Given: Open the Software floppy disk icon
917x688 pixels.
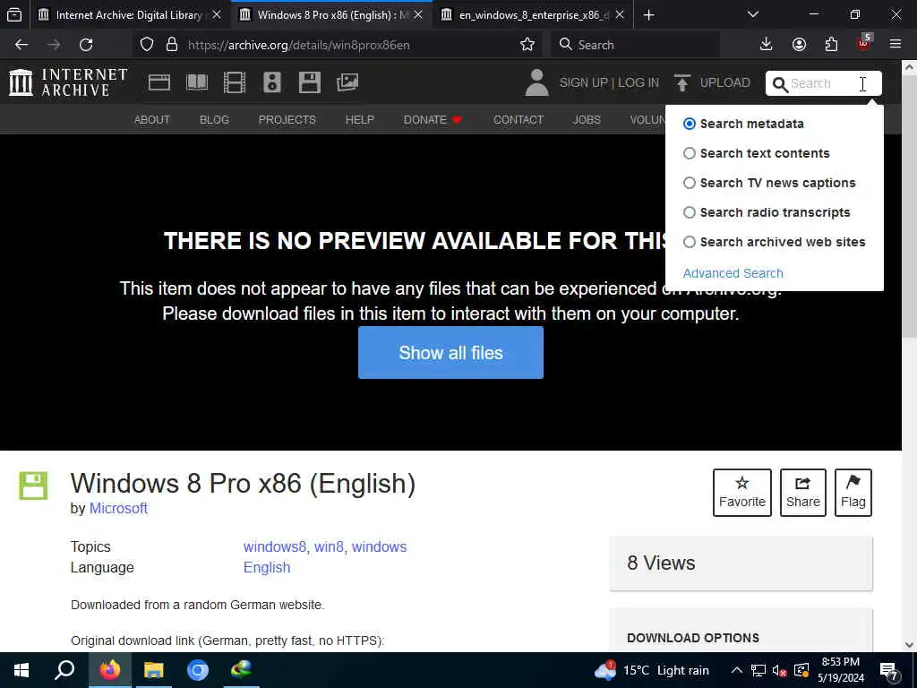Looking at the screenshot, I should coord(309,82).
